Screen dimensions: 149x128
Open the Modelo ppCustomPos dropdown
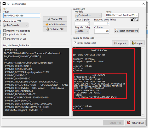(x=88, y=15)
